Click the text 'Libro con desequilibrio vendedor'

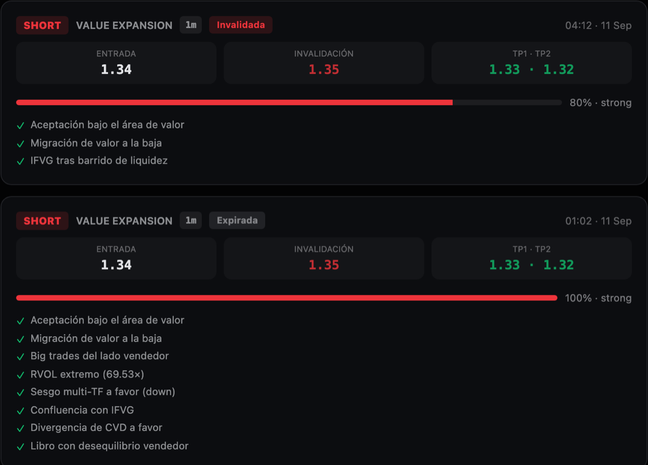pyautogui.click(x=110, y=446)
